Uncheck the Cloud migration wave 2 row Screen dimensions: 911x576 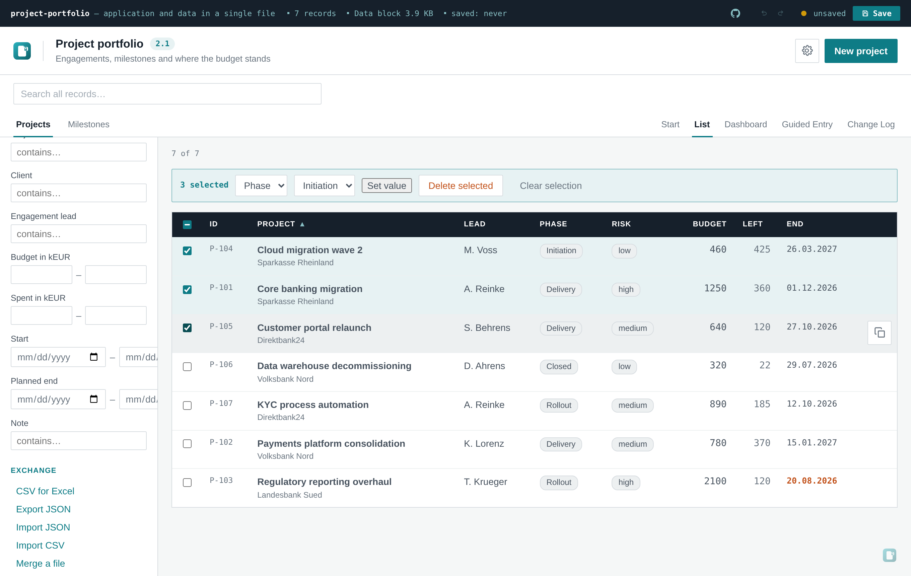coord(187,251)
